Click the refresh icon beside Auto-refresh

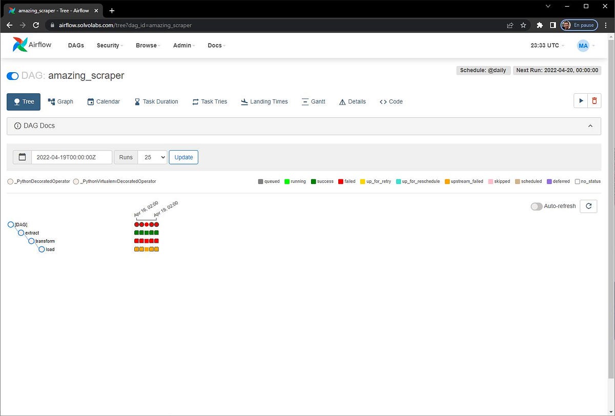(x=588, y=206)
